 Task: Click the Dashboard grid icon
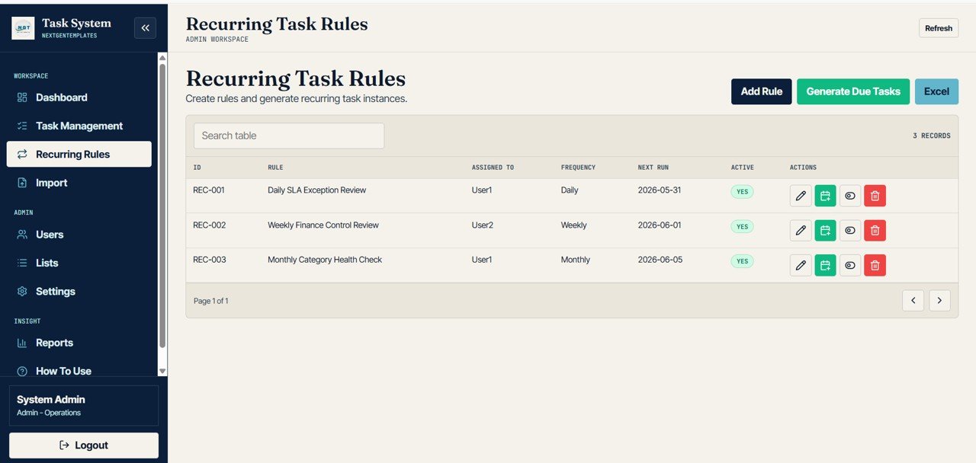click(x=22, y=97)
